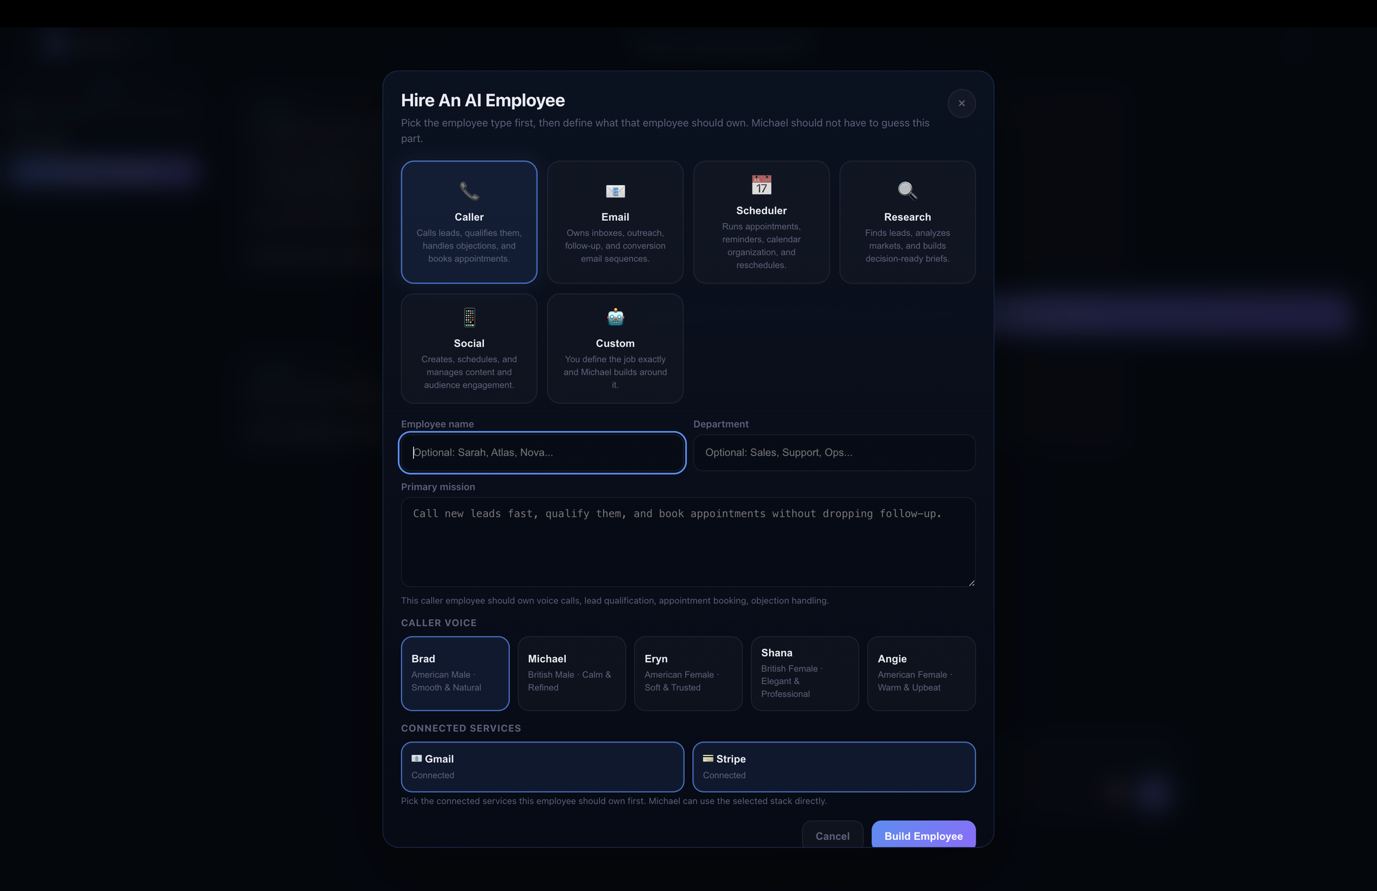This screenshot has width=1377, height=891.
Task: Select Brad as the caller voice
Action: pyautogui.click(x=455, y=673)
